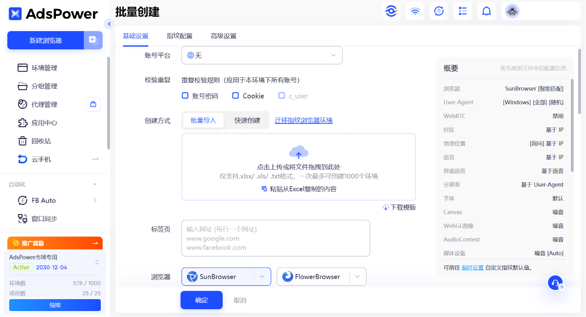This screenshot has height=317, width=586.
Task: Open the customer support headset icon
Action: click(x=556, y=283)
